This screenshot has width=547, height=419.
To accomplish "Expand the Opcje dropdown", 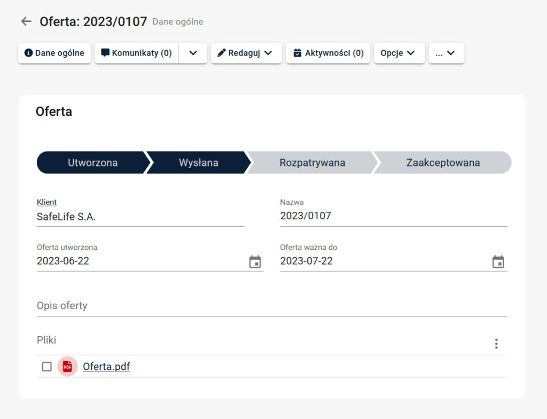I will pyautogui.click(x=399, y=53).
